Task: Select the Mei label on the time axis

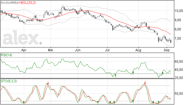Action: (51, 50)
